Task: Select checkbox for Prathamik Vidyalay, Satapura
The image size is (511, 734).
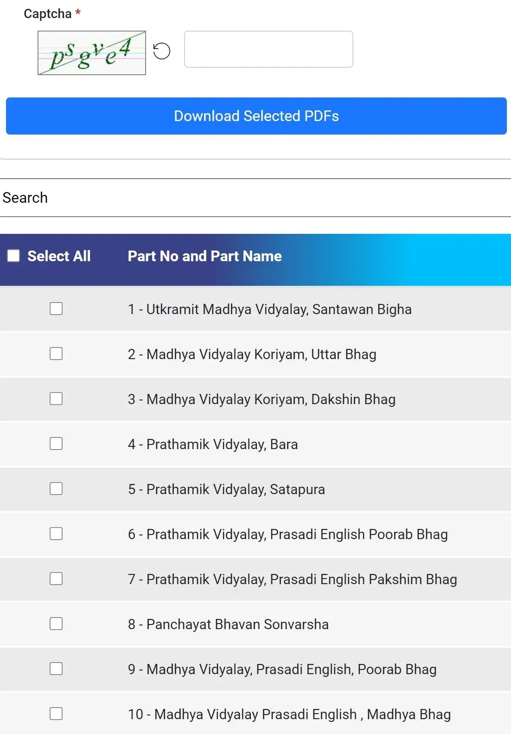Action: (56, 489)
